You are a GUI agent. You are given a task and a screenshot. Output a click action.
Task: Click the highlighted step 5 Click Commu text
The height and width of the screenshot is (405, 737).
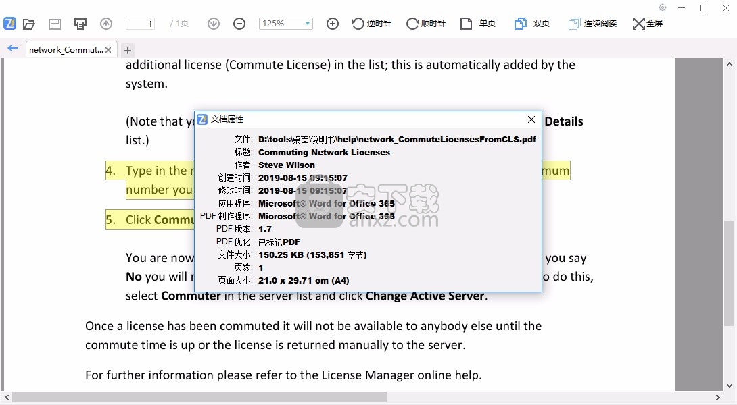[x=150, y=220]
